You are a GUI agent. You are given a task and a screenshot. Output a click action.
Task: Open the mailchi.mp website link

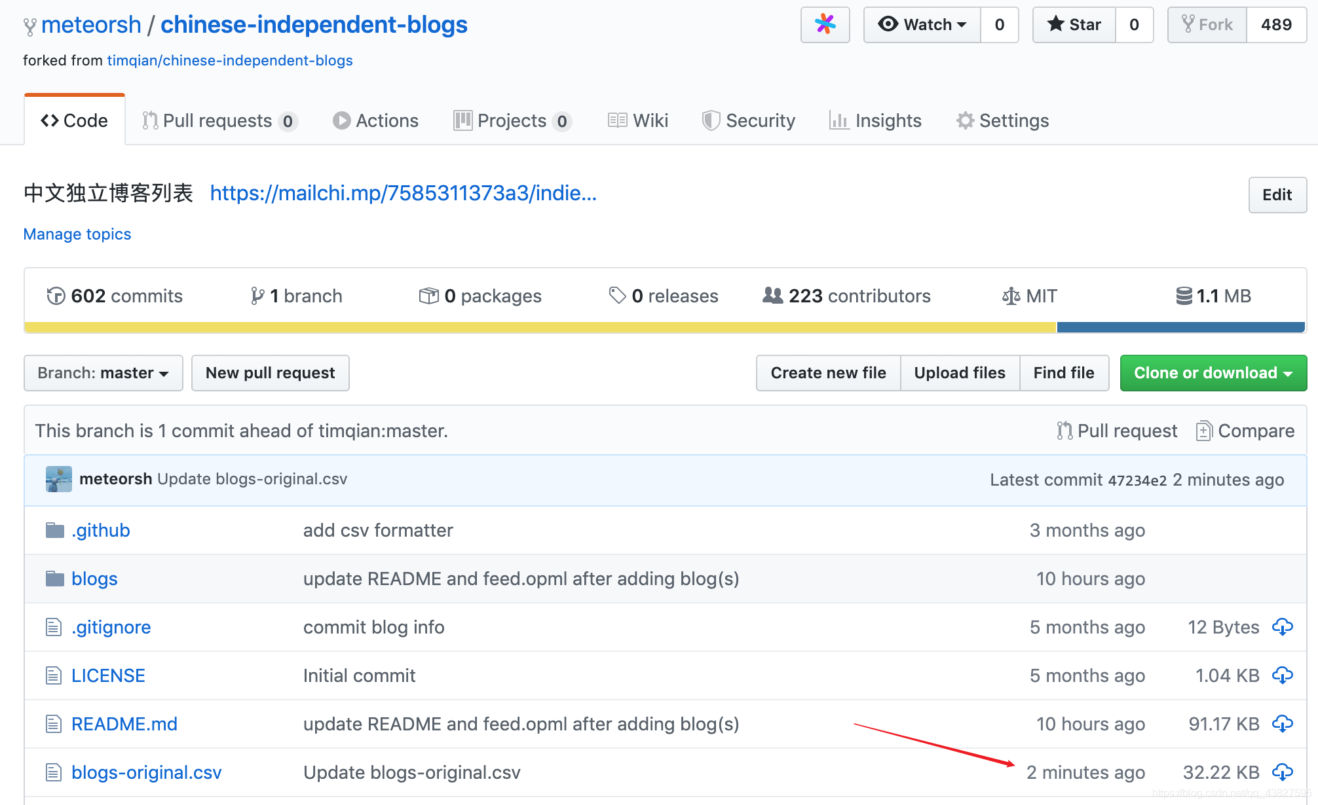point(404,193)
